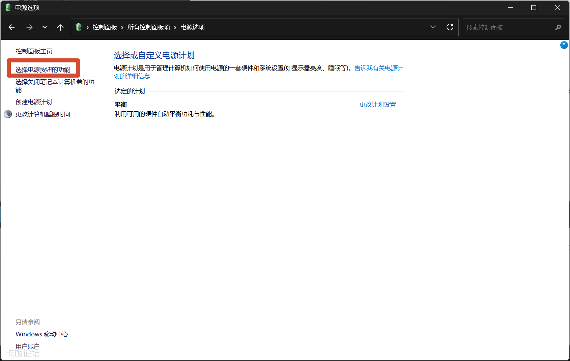Maximize the 电源选项 window

tap(534, 7)
